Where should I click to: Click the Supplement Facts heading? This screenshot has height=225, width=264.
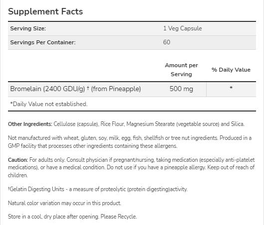click(x=45, y=11)
